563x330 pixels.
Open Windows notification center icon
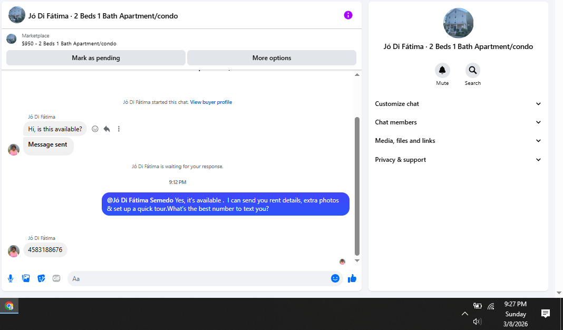tap(546, 314)
